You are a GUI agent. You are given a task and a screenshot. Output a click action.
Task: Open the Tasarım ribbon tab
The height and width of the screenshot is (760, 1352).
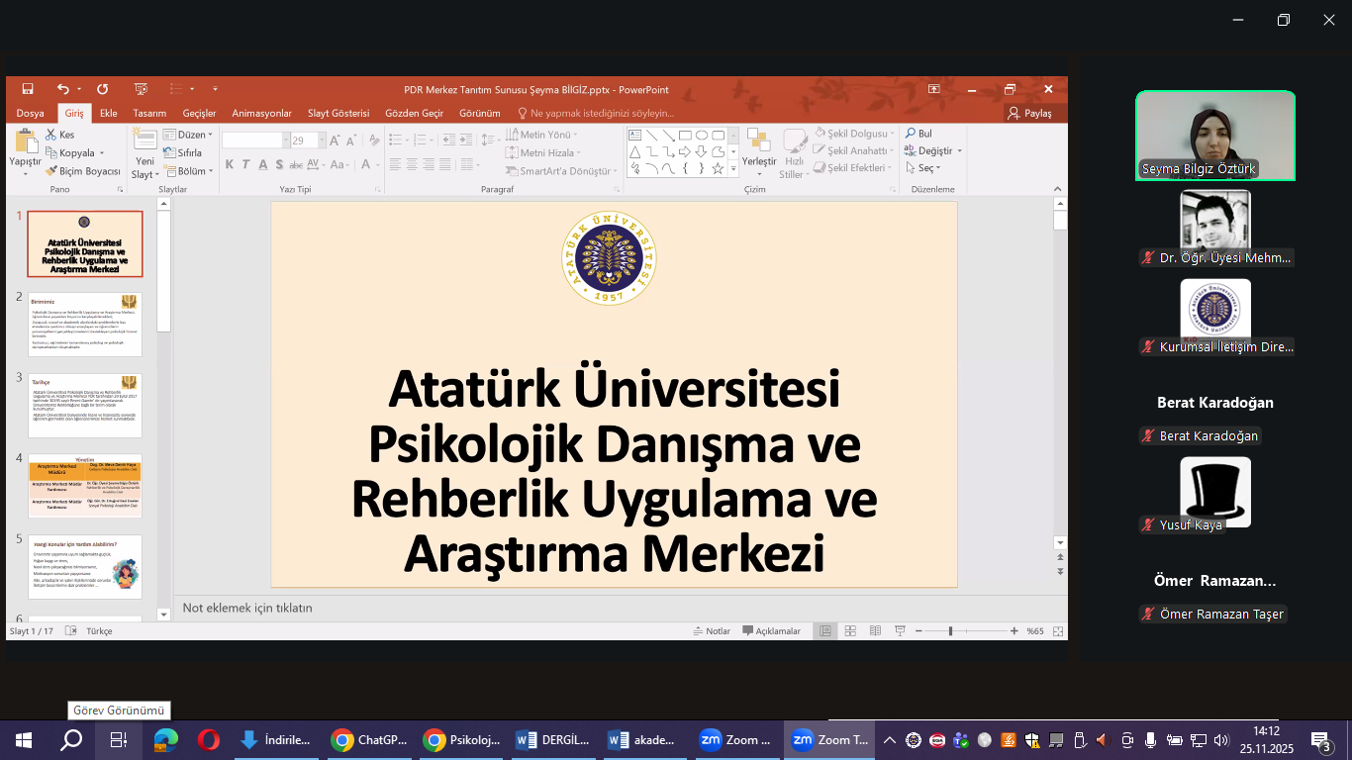[149, 113]
